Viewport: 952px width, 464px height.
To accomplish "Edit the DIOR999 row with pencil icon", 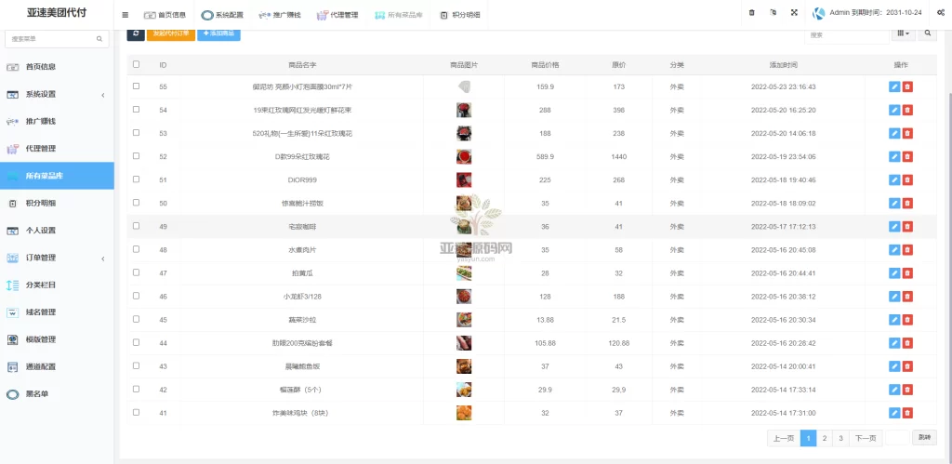I will point(893,179).
